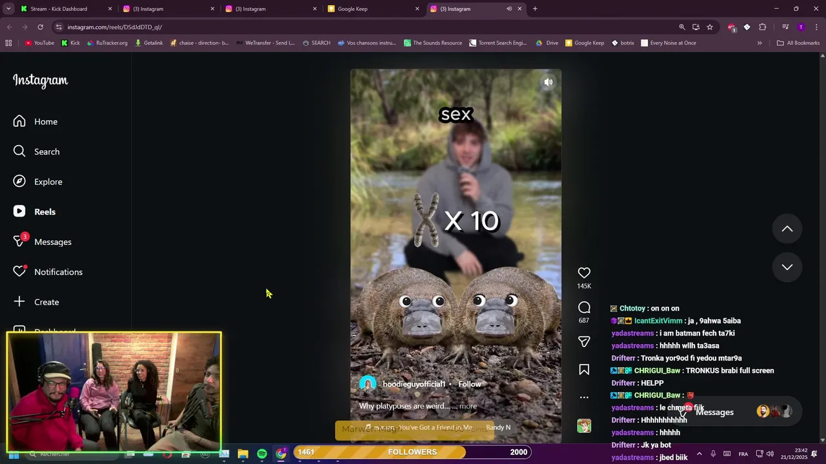The width and height of the screenshot is (826, 464).
Task: Open the volume control in the tray
Action: click(x=770, y=454)
